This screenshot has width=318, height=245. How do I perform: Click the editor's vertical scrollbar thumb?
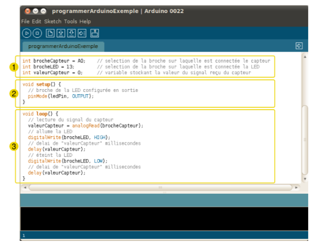point(305,140)
